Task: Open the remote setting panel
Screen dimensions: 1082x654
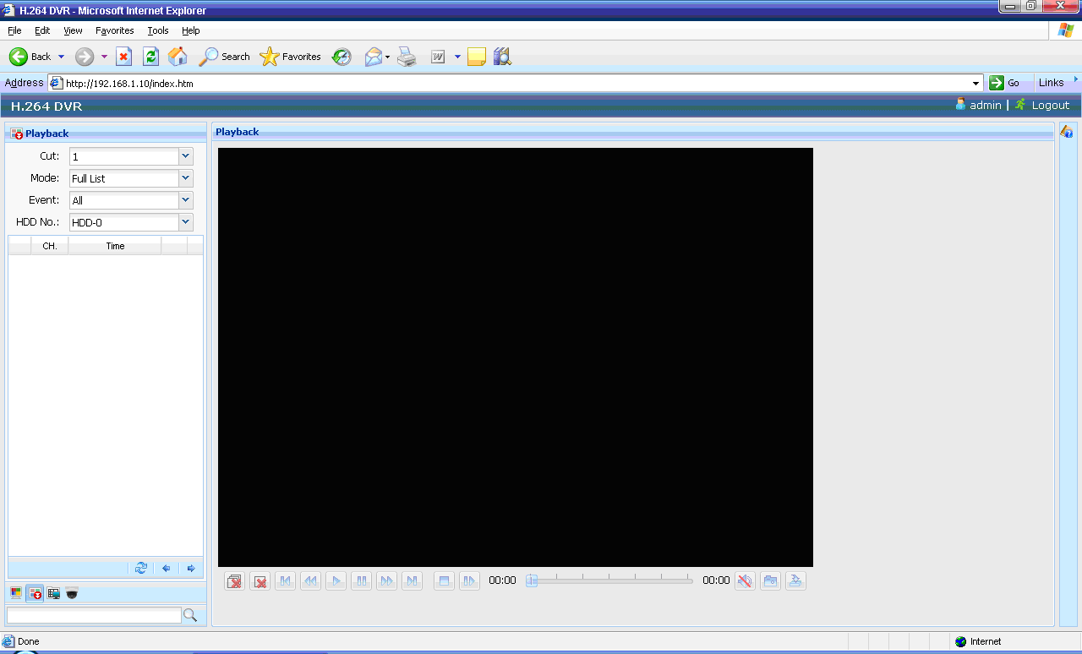Action: tap(52, 594)
